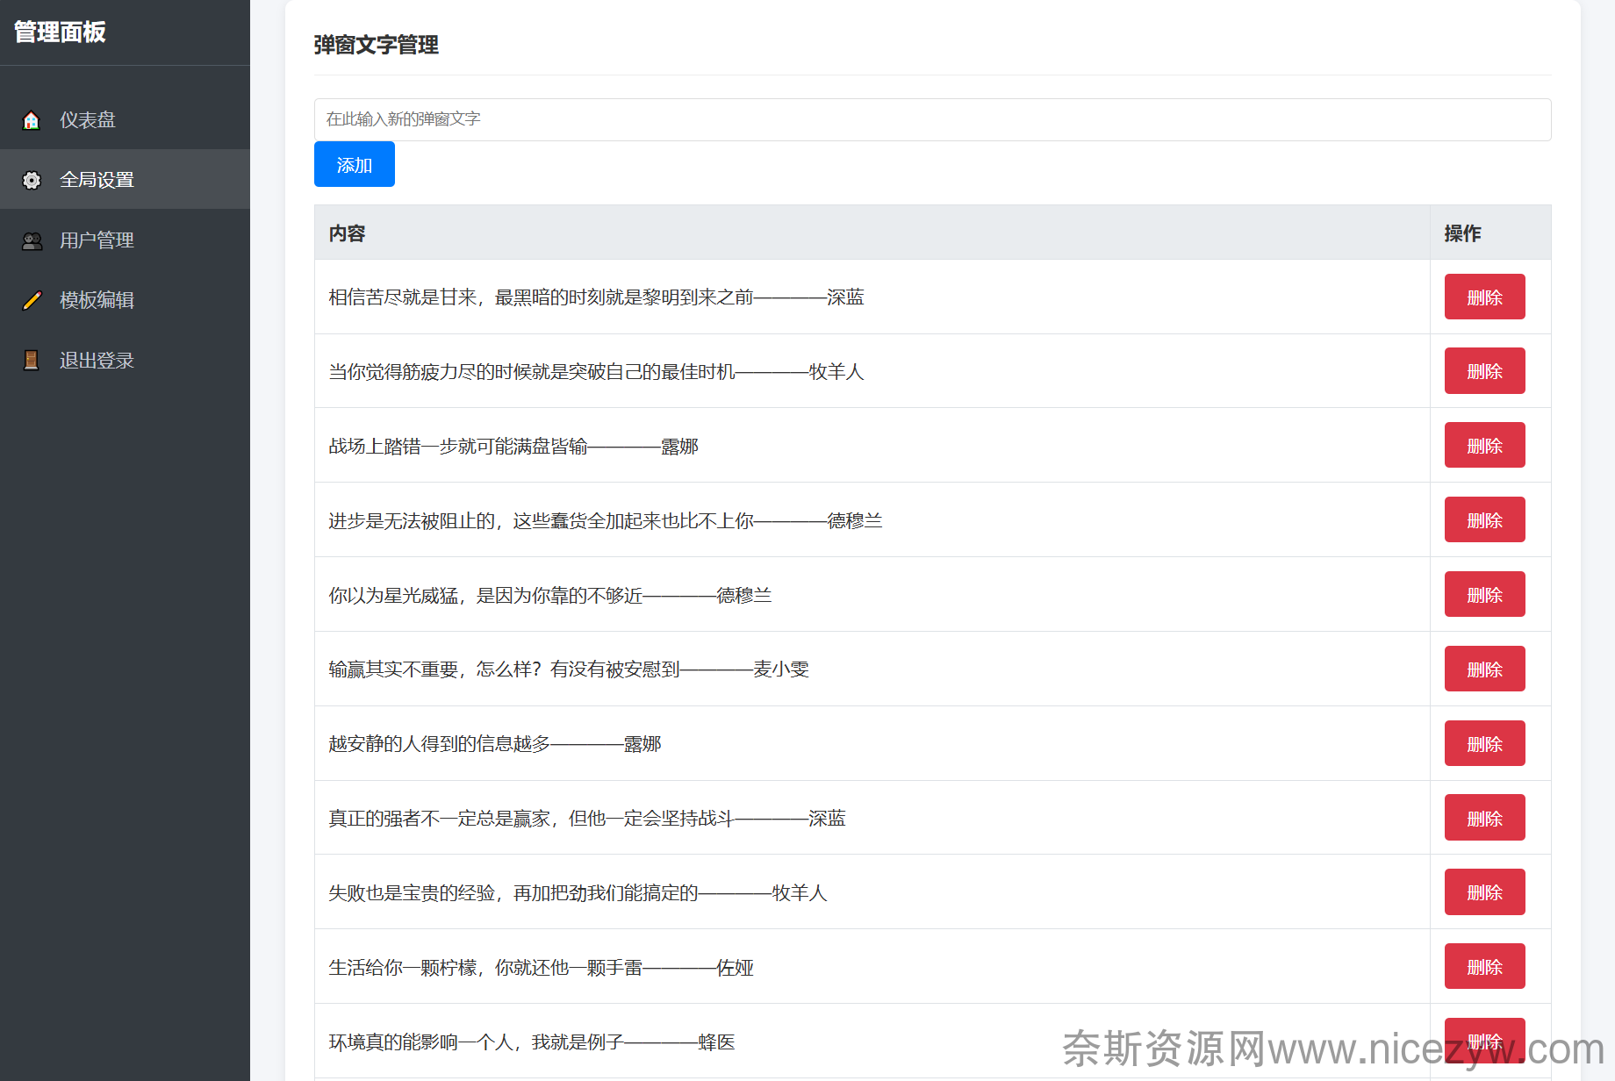Delete the 输赢其实不重要 quote by 麦小雯
The height and width of the screenshot is (1081, 1615).
(1484, 669)
